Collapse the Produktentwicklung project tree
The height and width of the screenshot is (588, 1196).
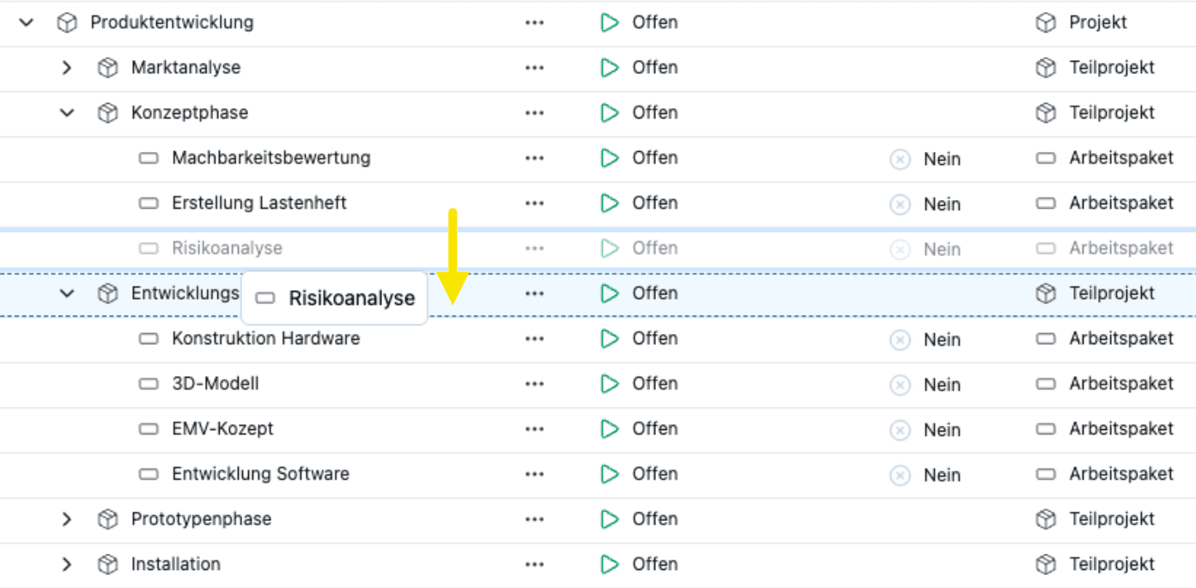click(27, 23)
